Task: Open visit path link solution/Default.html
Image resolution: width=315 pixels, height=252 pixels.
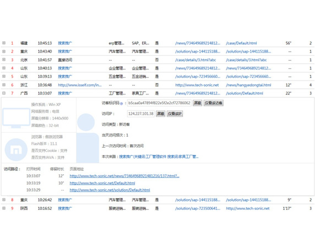Action: coord(110,190)
